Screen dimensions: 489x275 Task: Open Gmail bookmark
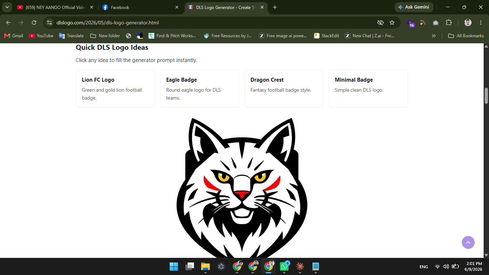click(14, 36)
